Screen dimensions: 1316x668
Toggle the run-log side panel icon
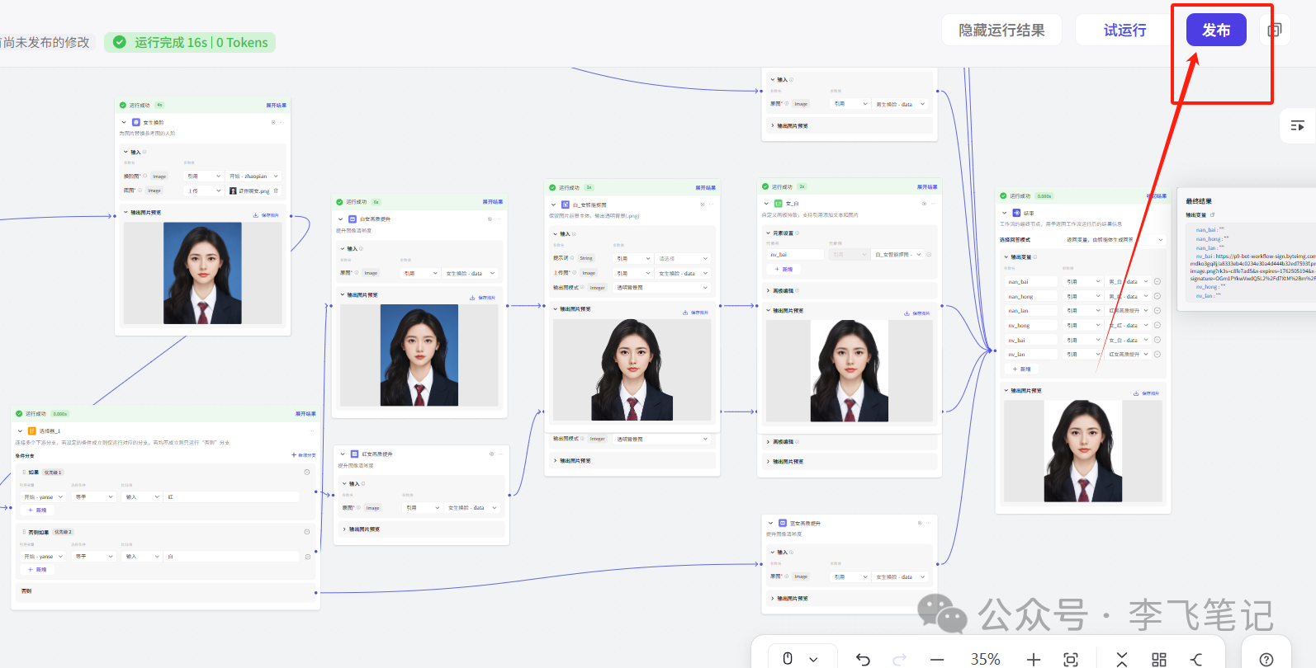click(x=1297, y=125)
